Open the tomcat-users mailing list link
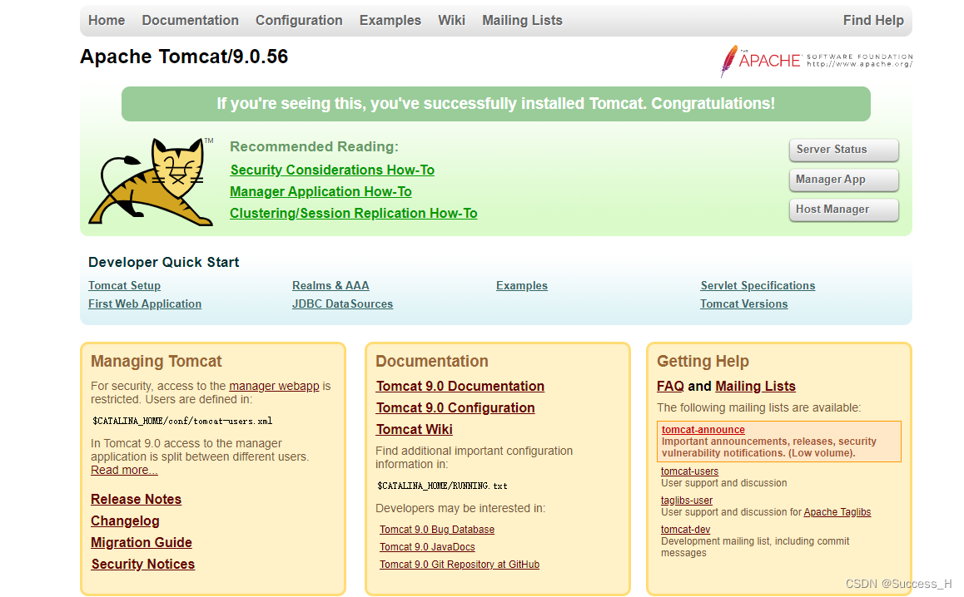 [x=690, y=471]
